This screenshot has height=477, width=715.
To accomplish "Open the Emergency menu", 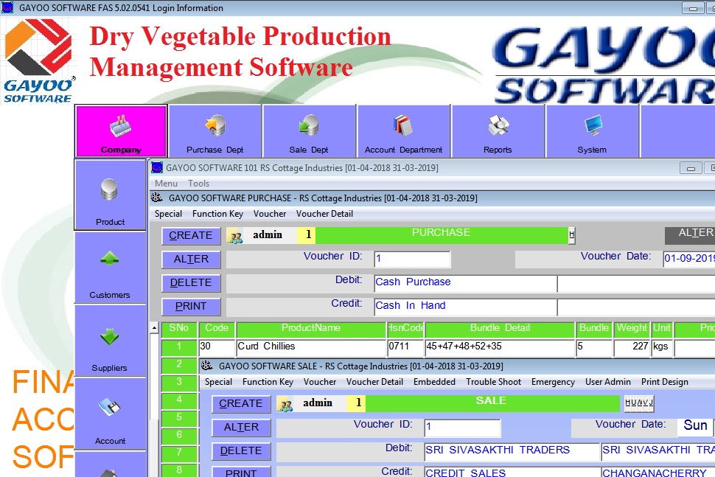I will [x=553, y=382].
